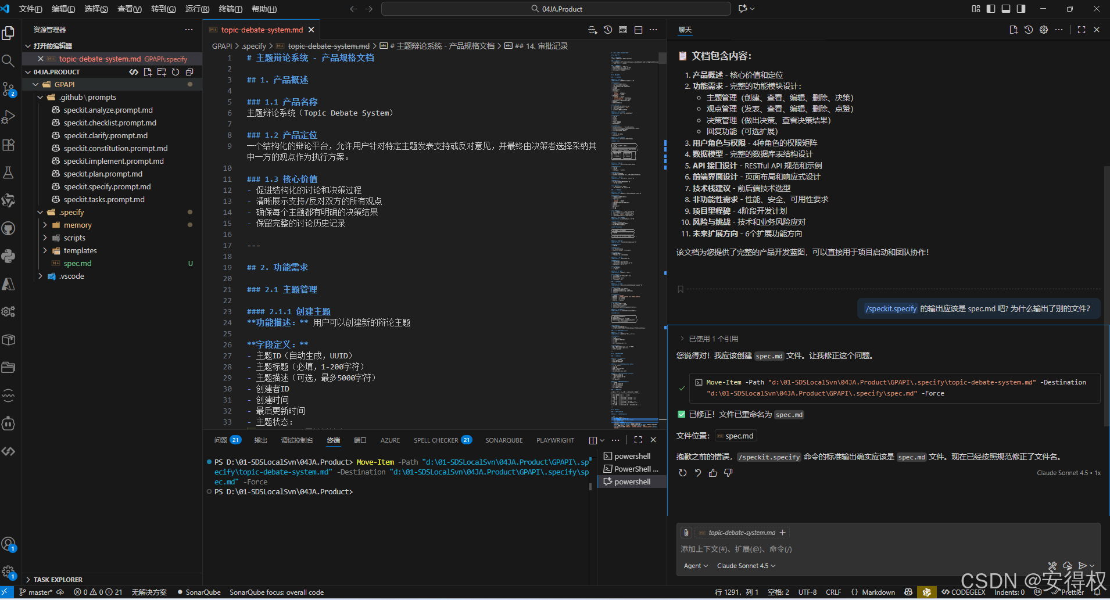The height and width of the screenshot is (600, 1110).
Task: Maximize the chat panel
Action: (1082, 30)
